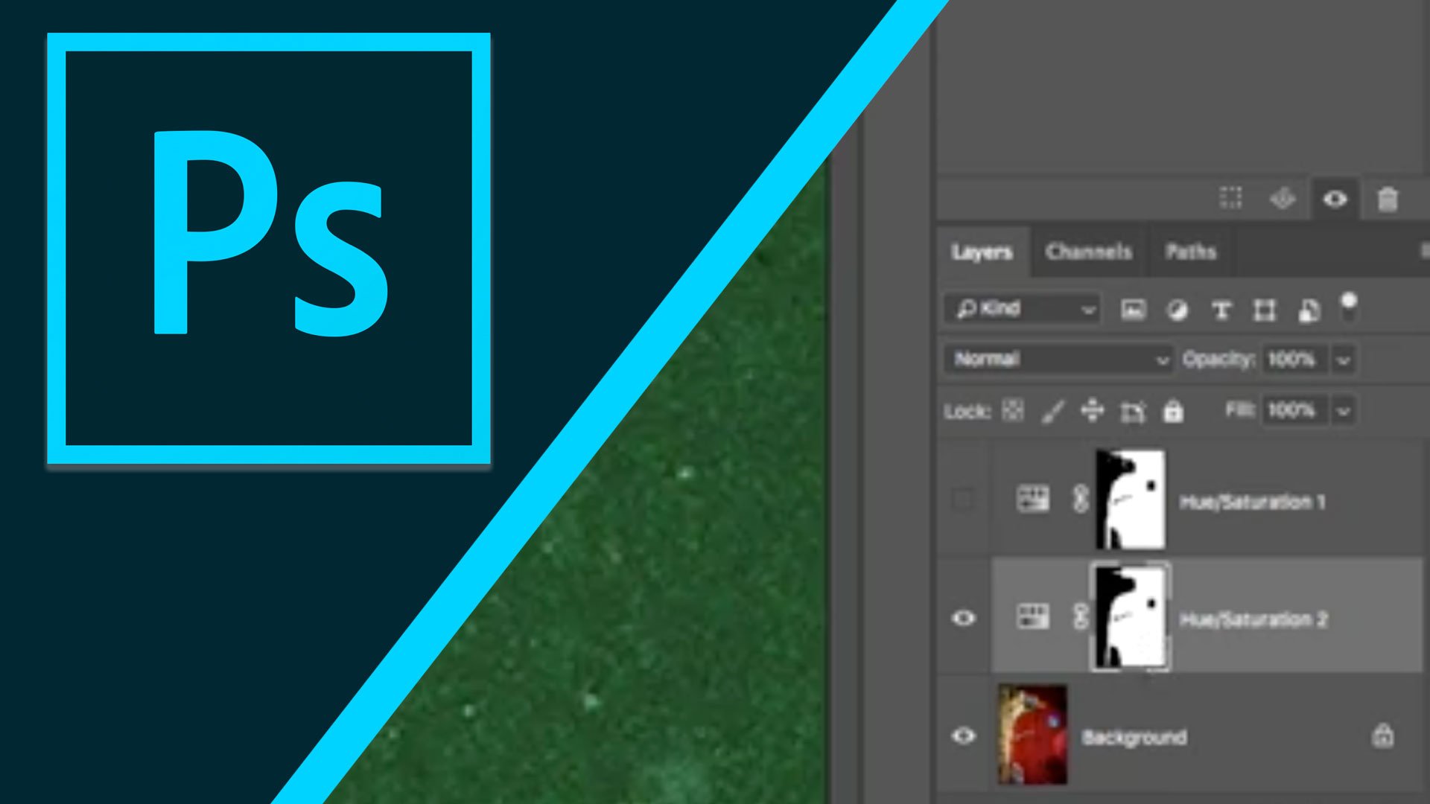Image resolution: width=1430 pixels, height=804 pixels.
Task: Select the Hue/Saturation 2 layer name
Action: pos(1253,620)
